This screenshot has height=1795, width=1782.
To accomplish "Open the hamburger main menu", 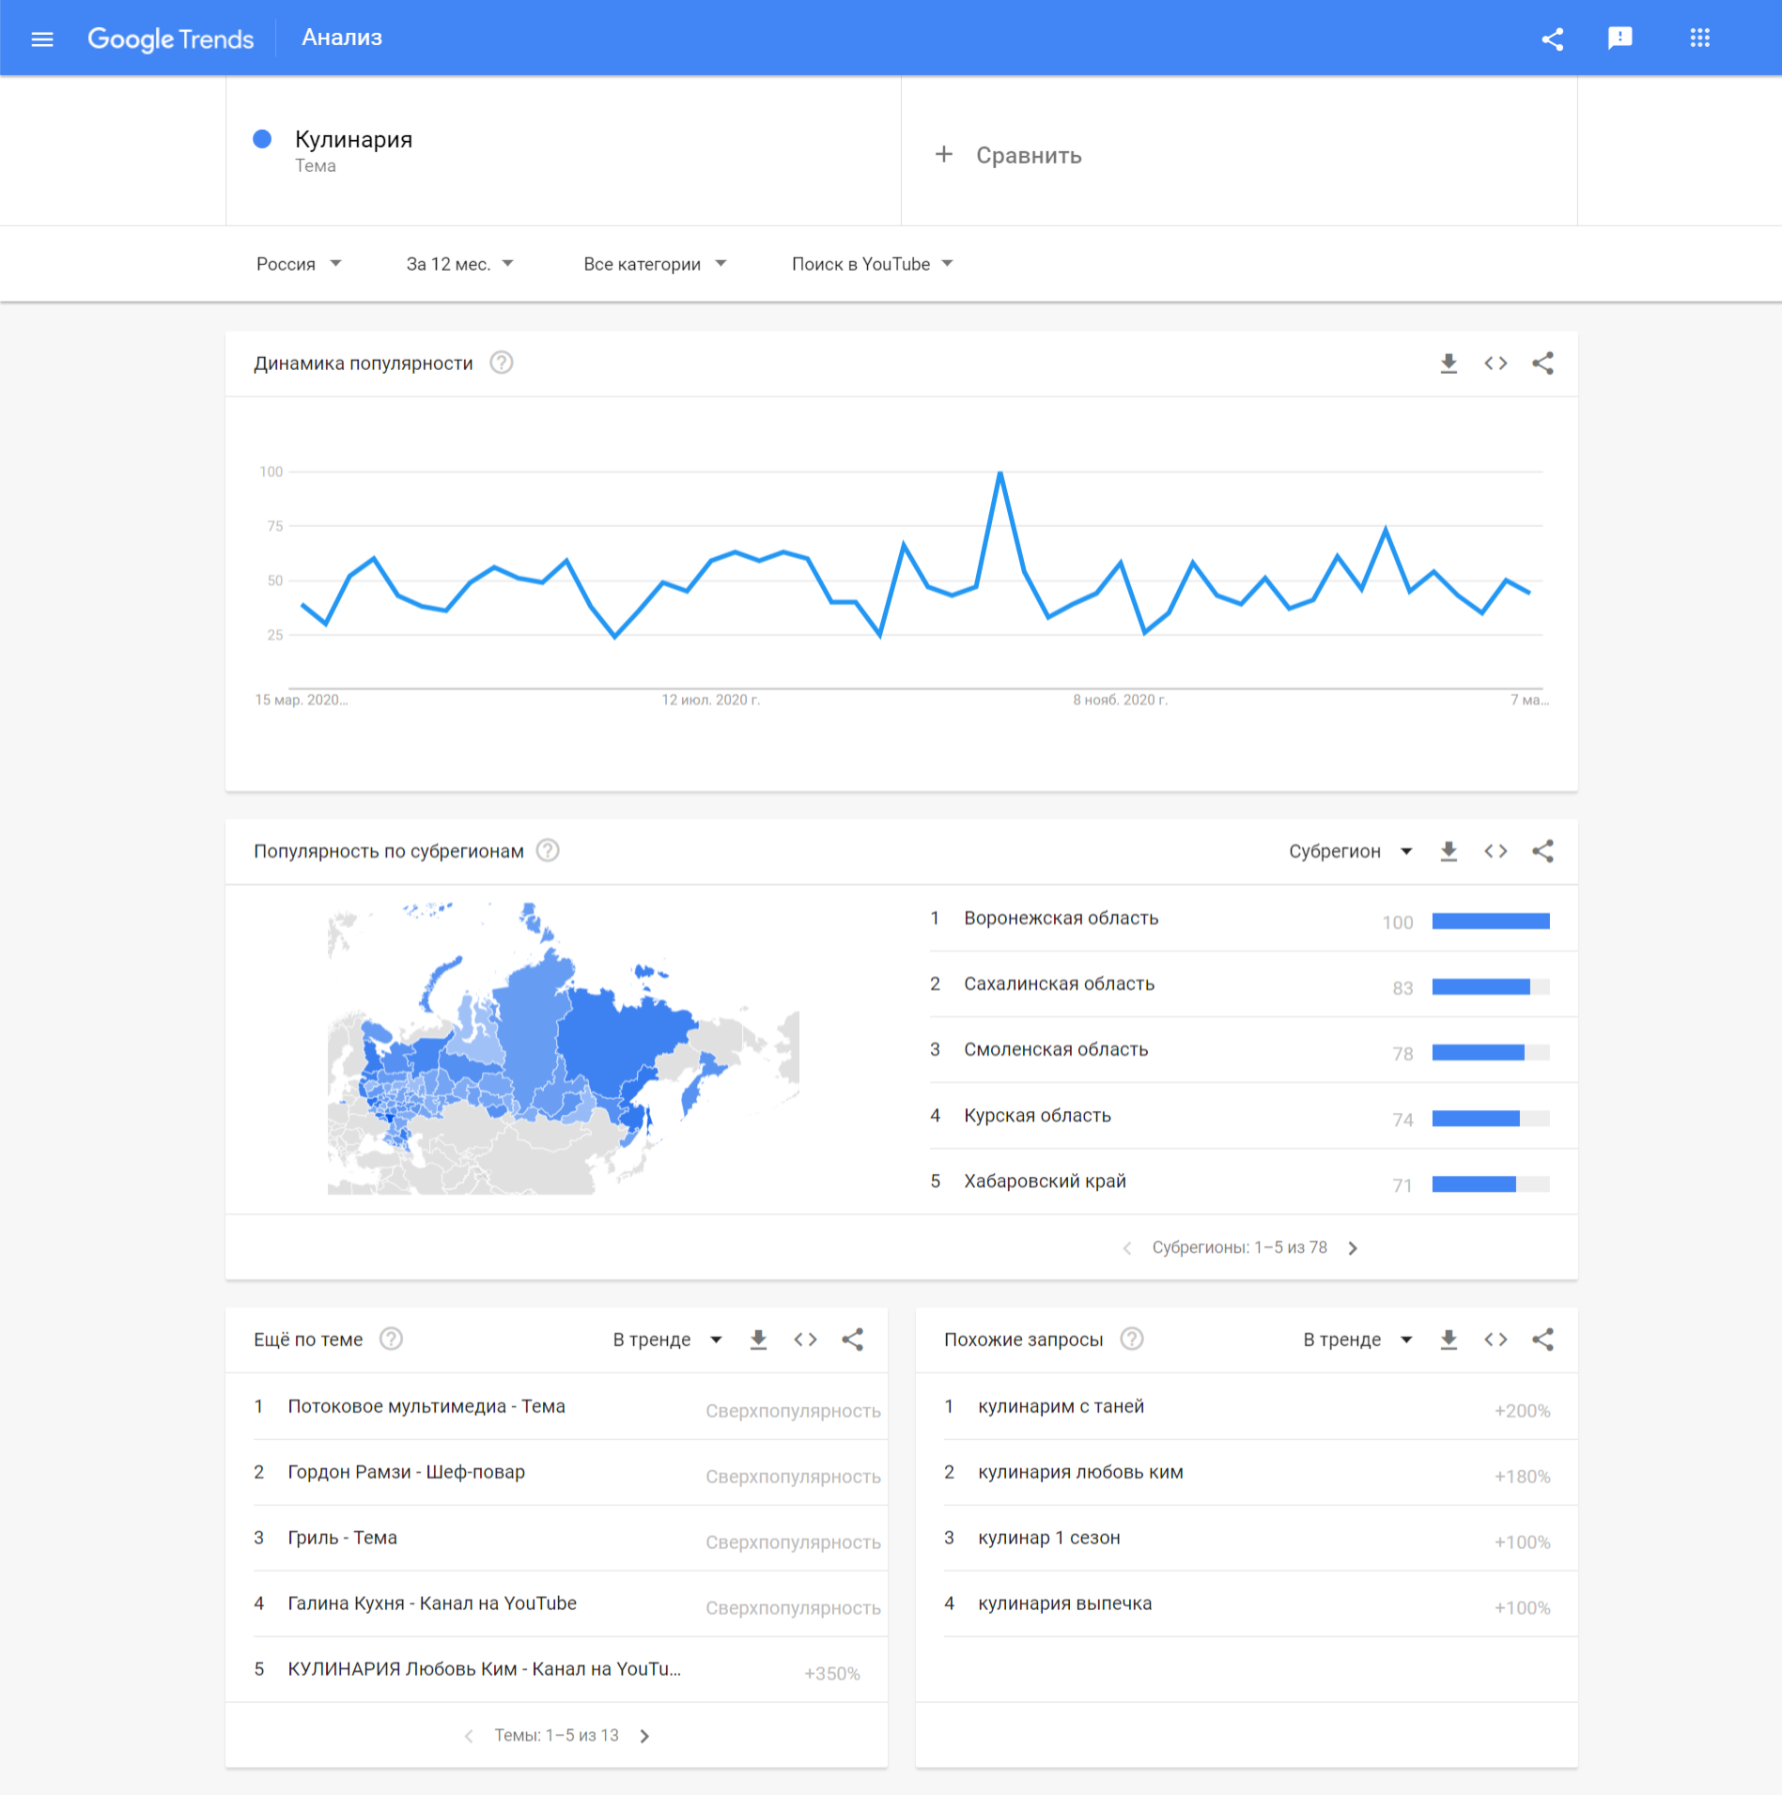I will (42, 39).
